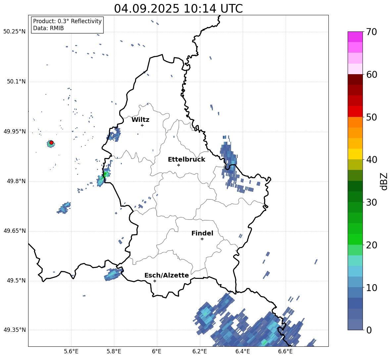This screenshot has width=392, height=358.
Task: Click the 'Product: 0.3° Reflectivity' text
Action: (67, 21)
